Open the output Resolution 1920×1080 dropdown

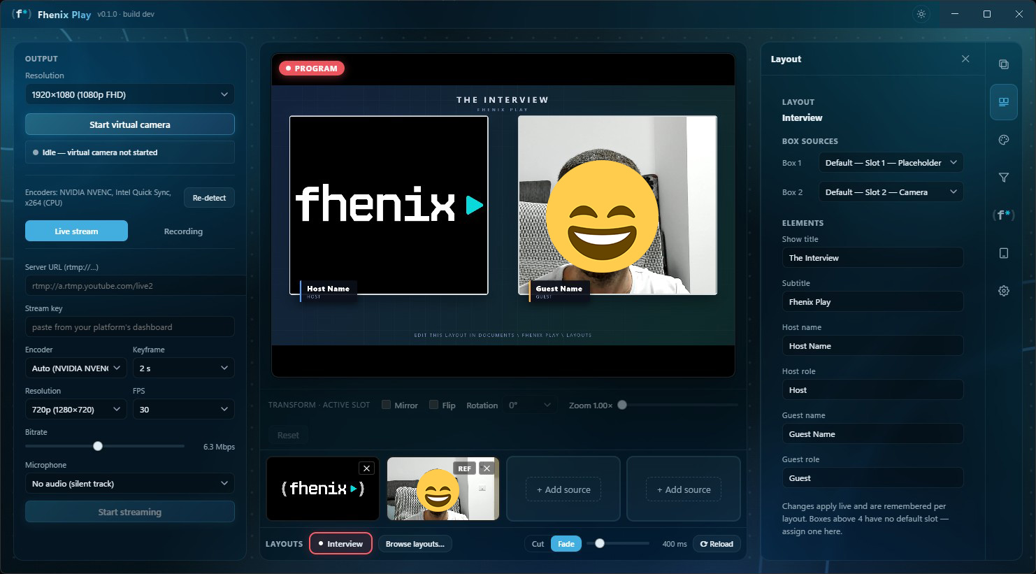point(130,94)
